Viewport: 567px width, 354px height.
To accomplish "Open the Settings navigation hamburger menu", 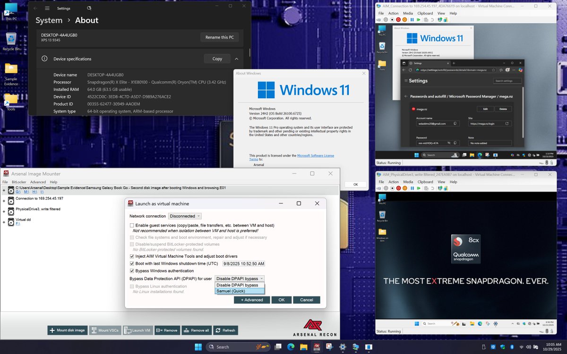I will point(47,8).
